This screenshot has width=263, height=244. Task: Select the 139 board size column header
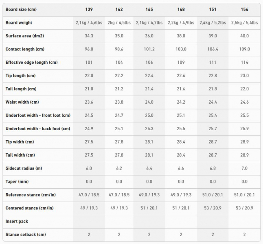pyautogui.click(x=89, y=9)
